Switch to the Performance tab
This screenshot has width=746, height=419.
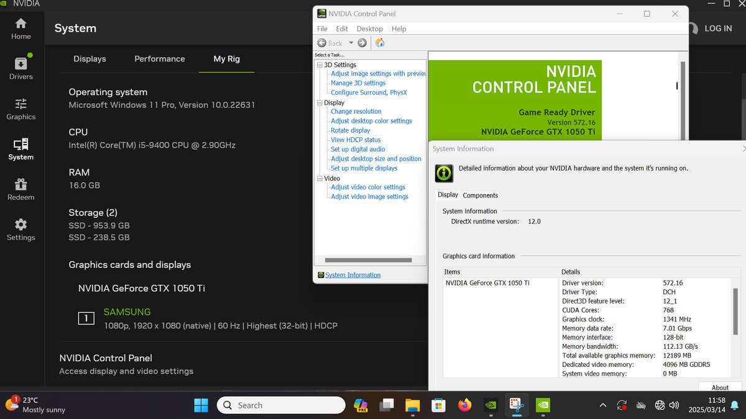(x=159, y=59)
